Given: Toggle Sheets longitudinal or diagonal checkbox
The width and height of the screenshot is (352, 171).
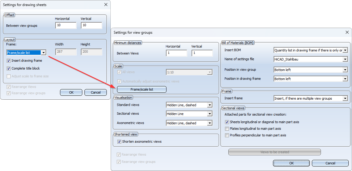Looking at the screenshot, I should pyautogui.click(x=227, y=122).
